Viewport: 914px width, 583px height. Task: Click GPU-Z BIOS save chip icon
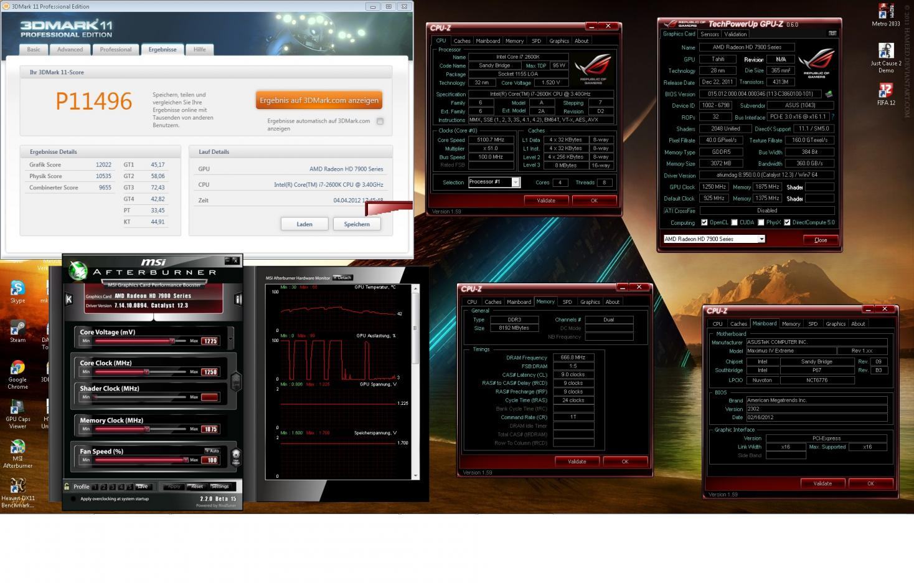(x=829, y=94)
